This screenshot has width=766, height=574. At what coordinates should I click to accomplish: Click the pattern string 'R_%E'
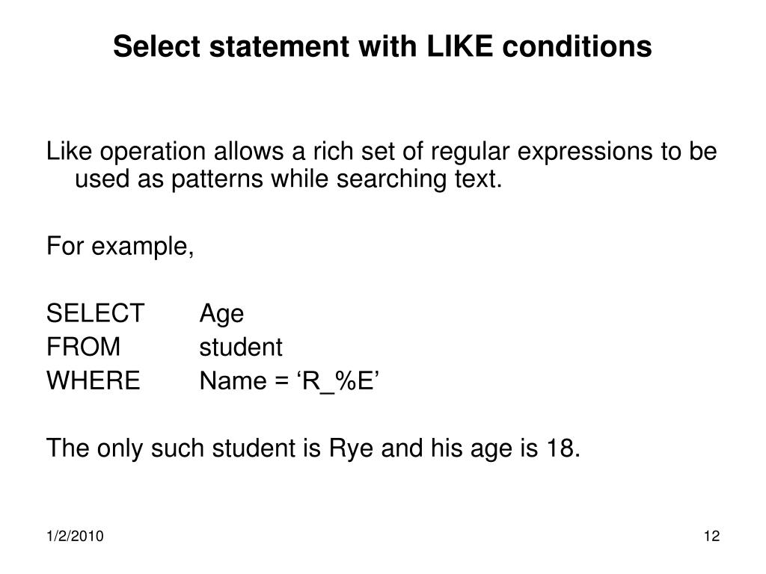click(x=338, y=381)
